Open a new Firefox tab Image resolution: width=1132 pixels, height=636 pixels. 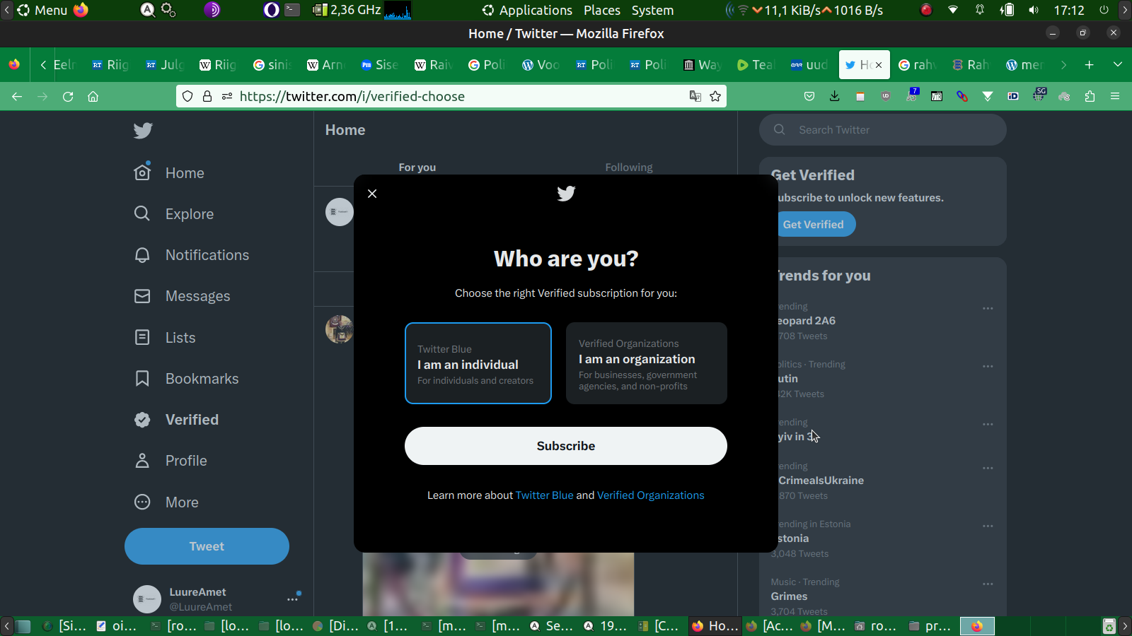click(x=1090, y=65)
